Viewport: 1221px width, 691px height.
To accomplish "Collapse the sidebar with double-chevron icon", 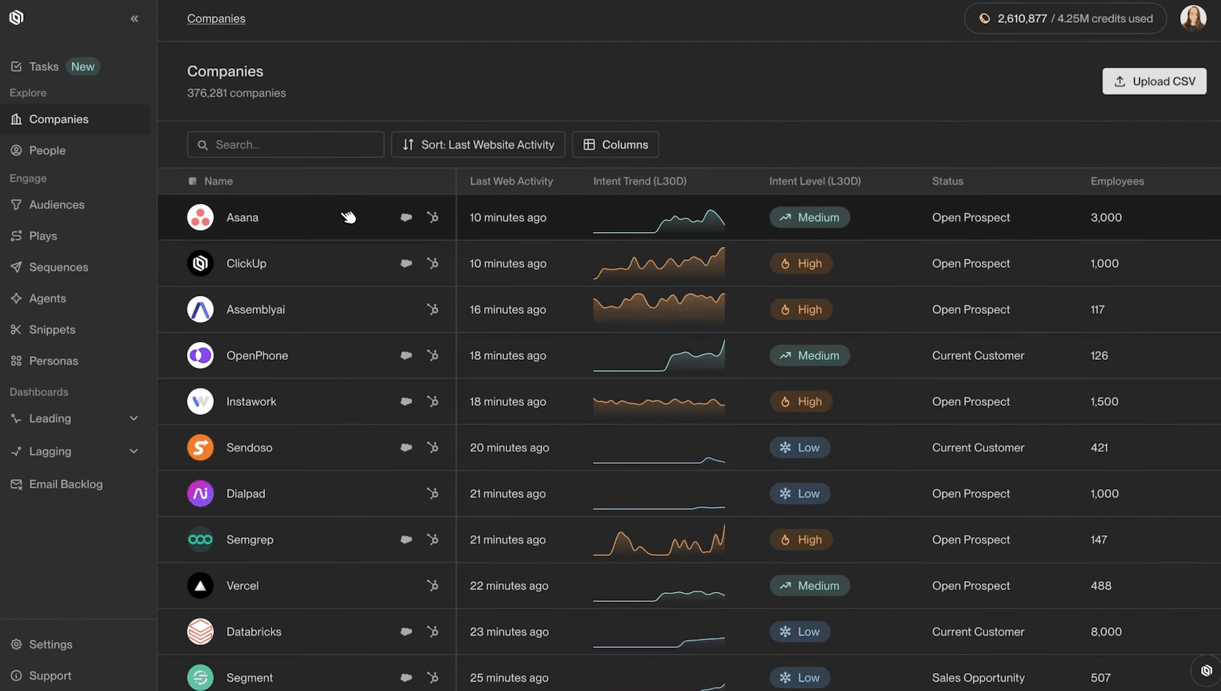I will coord(134,19).
